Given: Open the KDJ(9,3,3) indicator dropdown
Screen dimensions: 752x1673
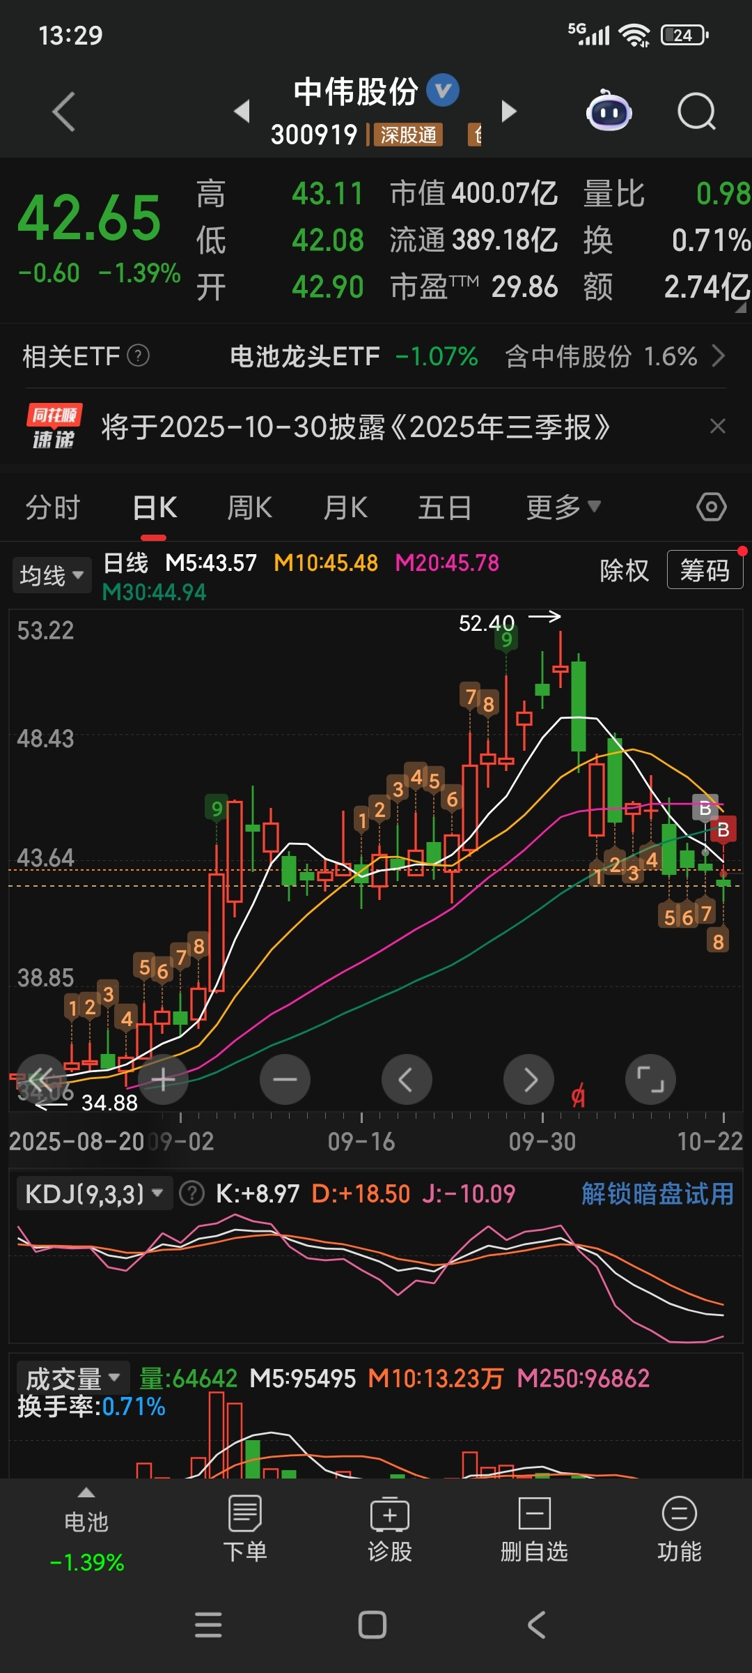Looking at the screenshot, I should click(x=93, y=1193).
